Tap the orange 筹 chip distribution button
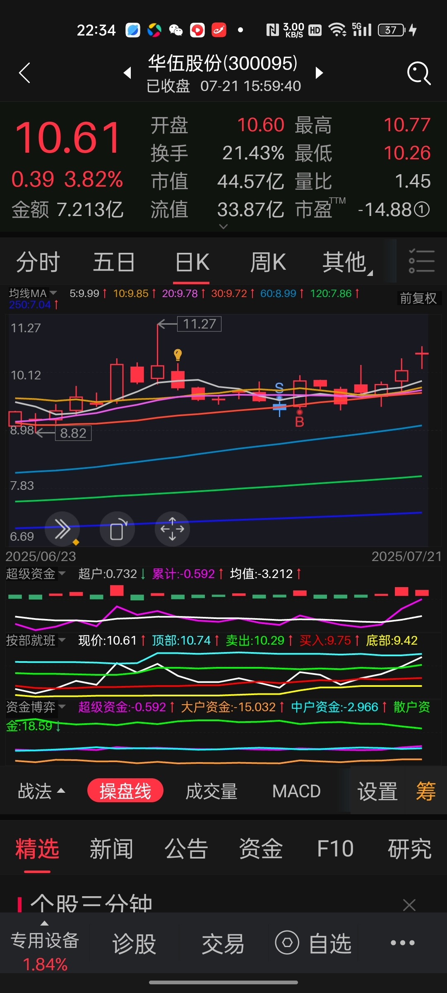The width and height of the screenshot is (447, 993). 426,791
